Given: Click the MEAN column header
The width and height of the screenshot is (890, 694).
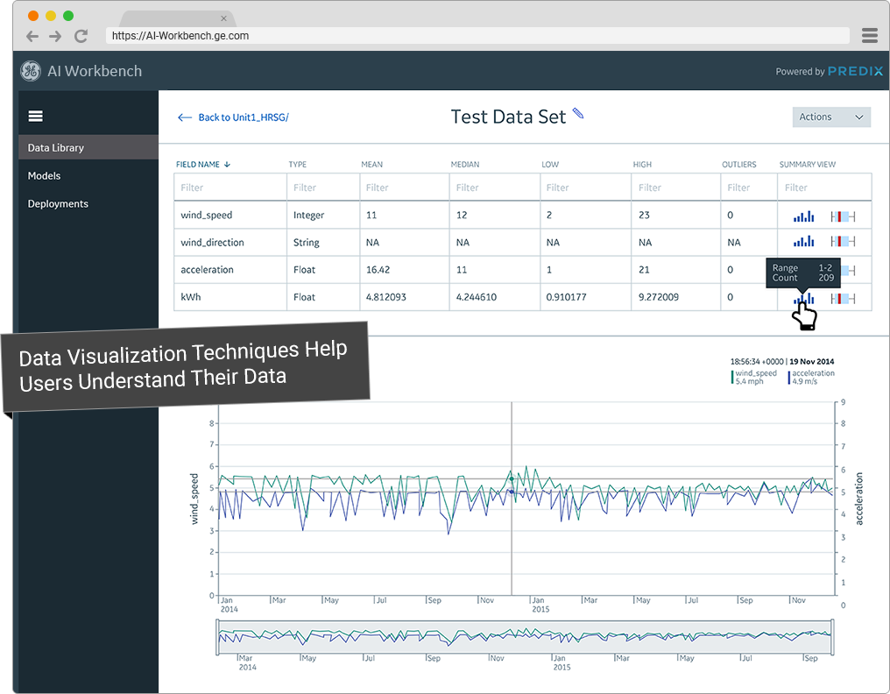Looking at the screenshot, I should 371,164.
